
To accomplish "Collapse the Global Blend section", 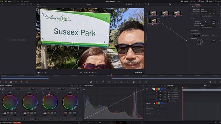I will click(190, 38).
